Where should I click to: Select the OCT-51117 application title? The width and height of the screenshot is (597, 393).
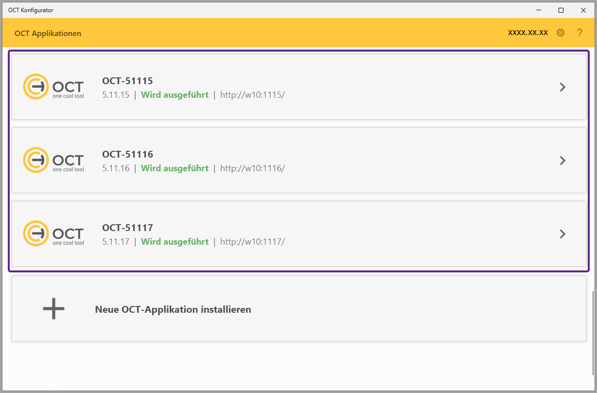tap(127, 228)
